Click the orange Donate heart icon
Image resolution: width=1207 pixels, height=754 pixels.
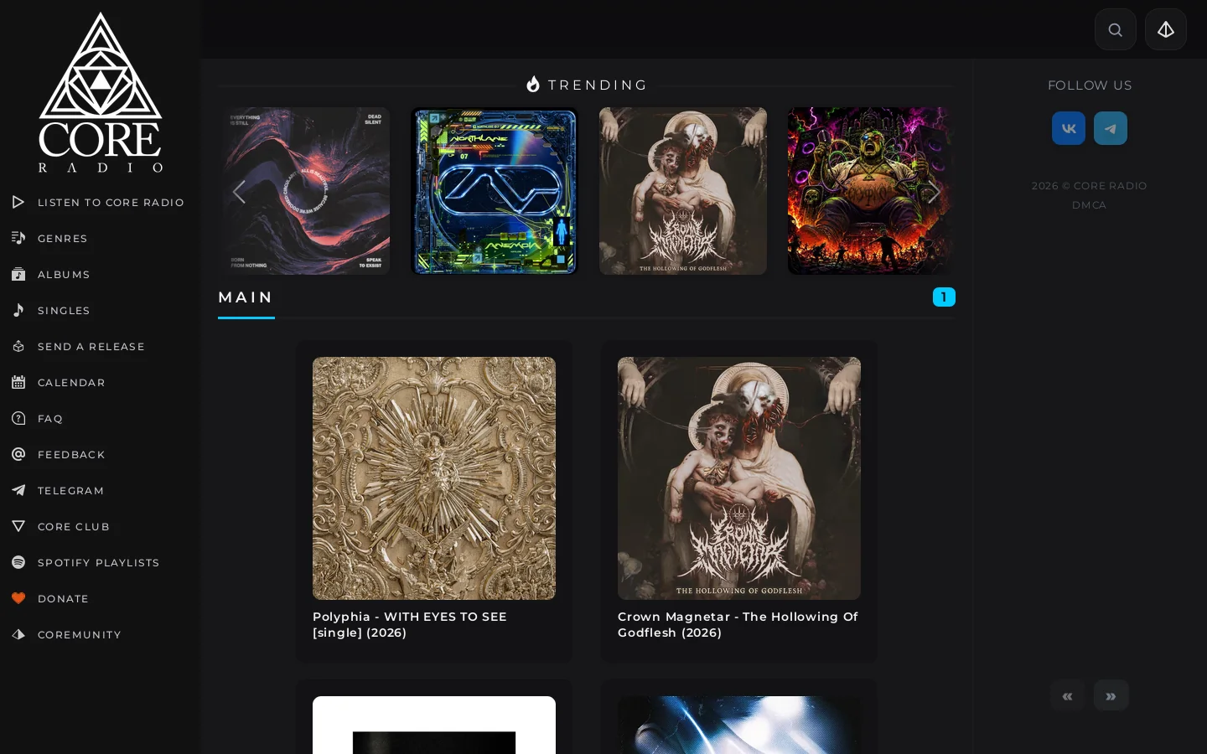tap(18, 598)
